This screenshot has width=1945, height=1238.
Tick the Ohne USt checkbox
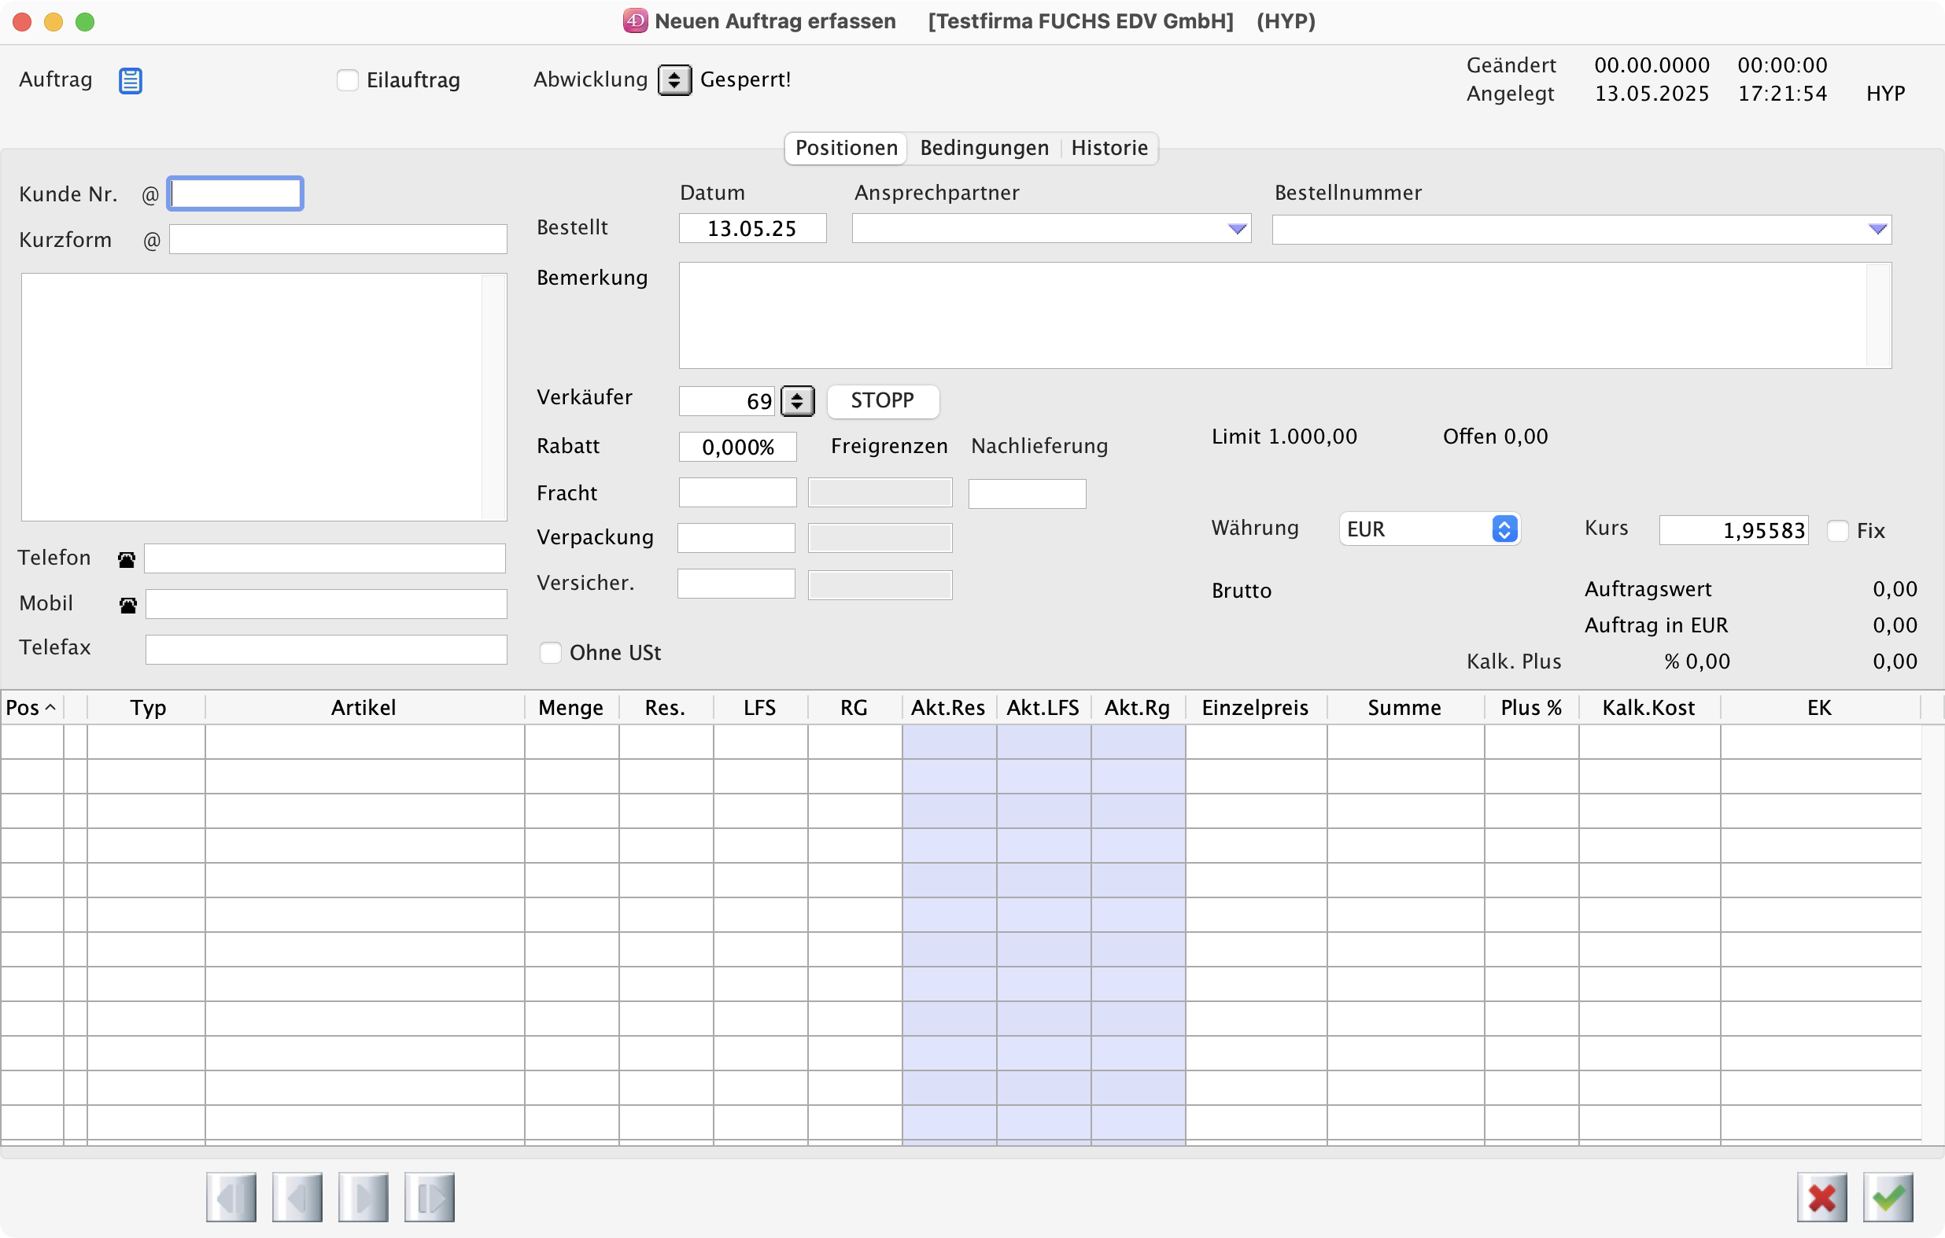pyautogui.click(x=550, y=653)
